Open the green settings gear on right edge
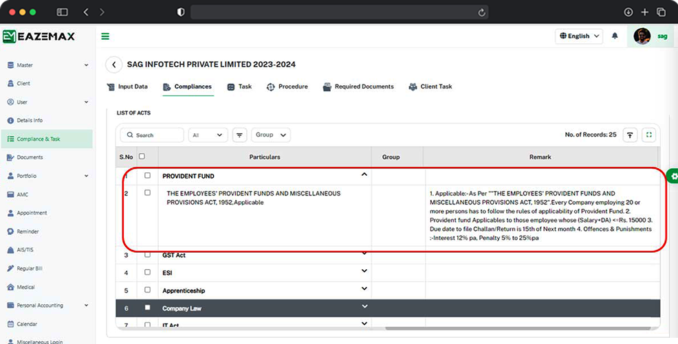Viewport: 678px width, 344px height. click(672, 176)
